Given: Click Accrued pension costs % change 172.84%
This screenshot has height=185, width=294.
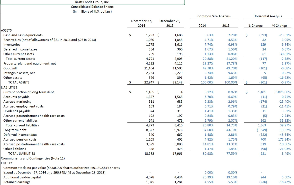Looking at the screenshot, I should point(285,139).
